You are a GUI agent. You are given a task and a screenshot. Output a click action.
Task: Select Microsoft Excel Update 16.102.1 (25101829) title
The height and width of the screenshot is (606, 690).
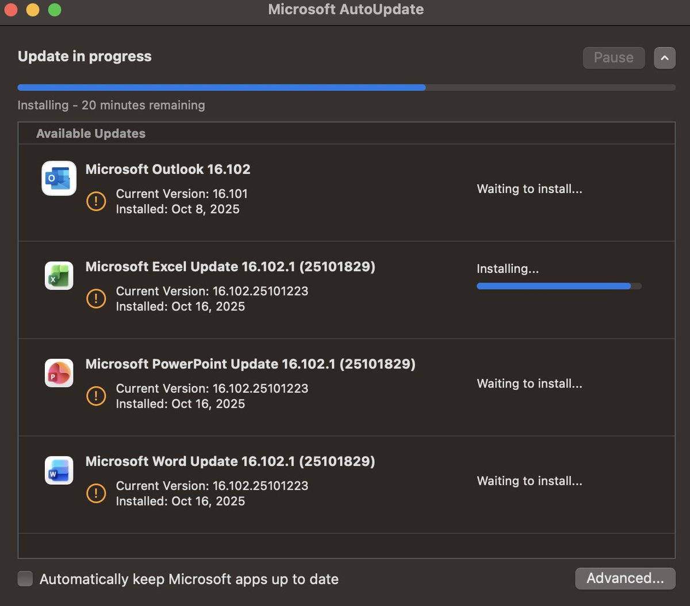tap(231, 267)
